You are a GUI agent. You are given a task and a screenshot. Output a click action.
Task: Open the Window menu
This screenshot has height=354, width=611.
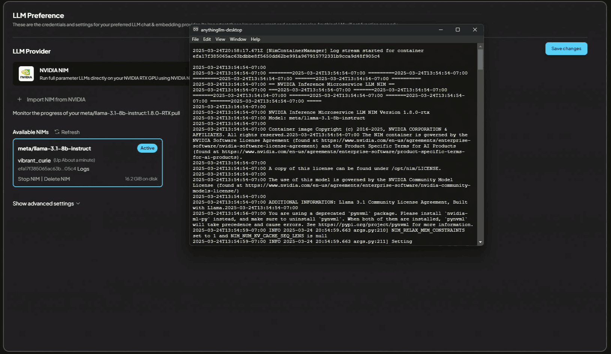coord(238,39)
